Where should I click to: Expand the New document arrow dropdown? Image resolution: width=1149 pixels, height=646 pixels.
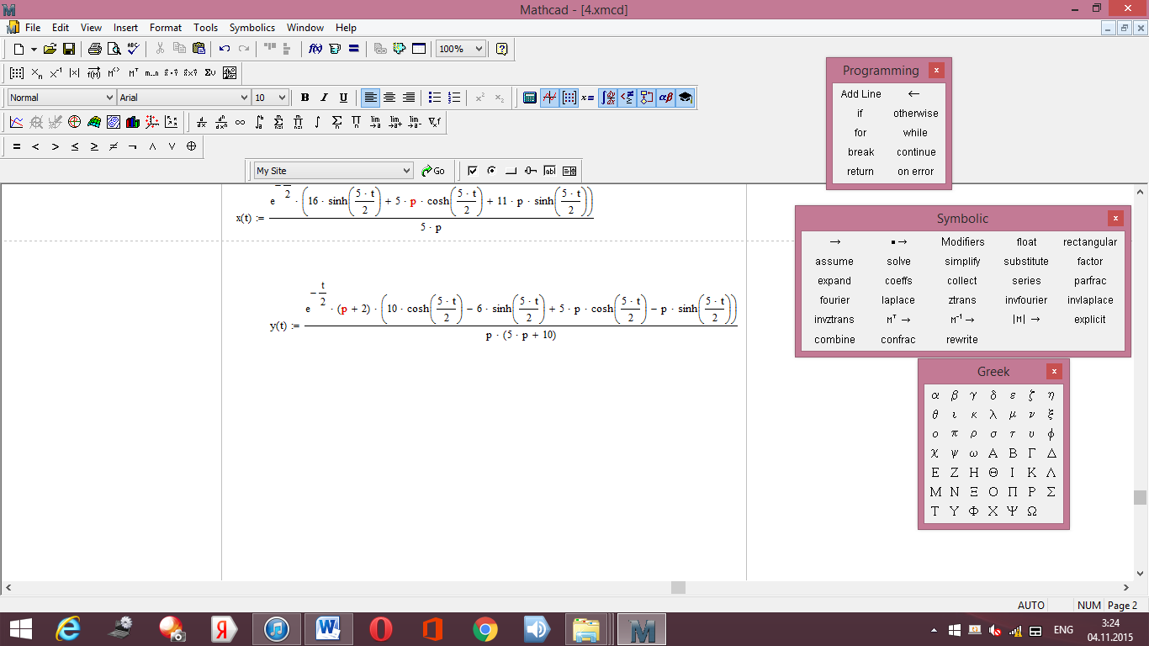point(34,49)
